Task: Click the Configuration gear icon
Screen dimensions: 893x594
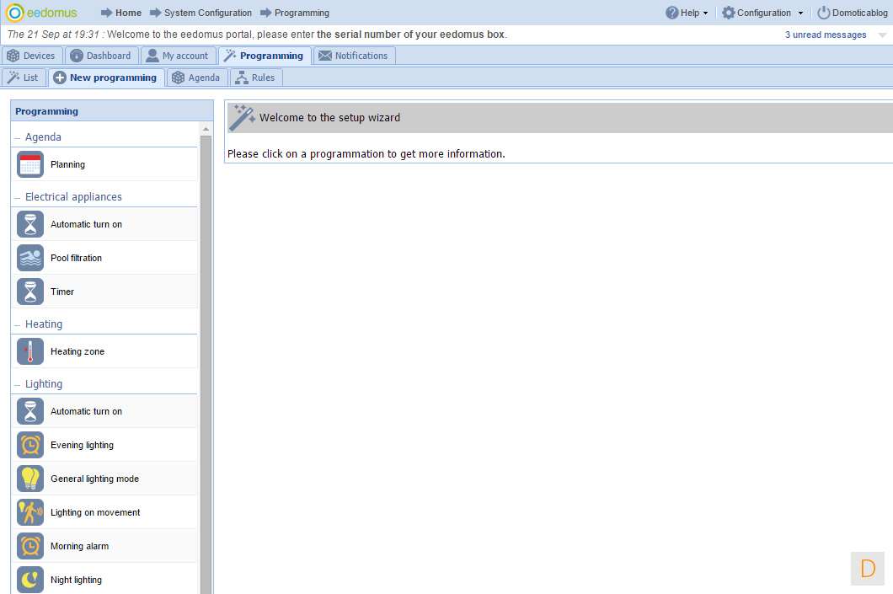Action: (729, 13)
